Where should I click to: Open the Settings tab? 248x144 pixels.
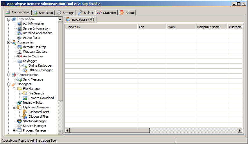tap(66, 13)
